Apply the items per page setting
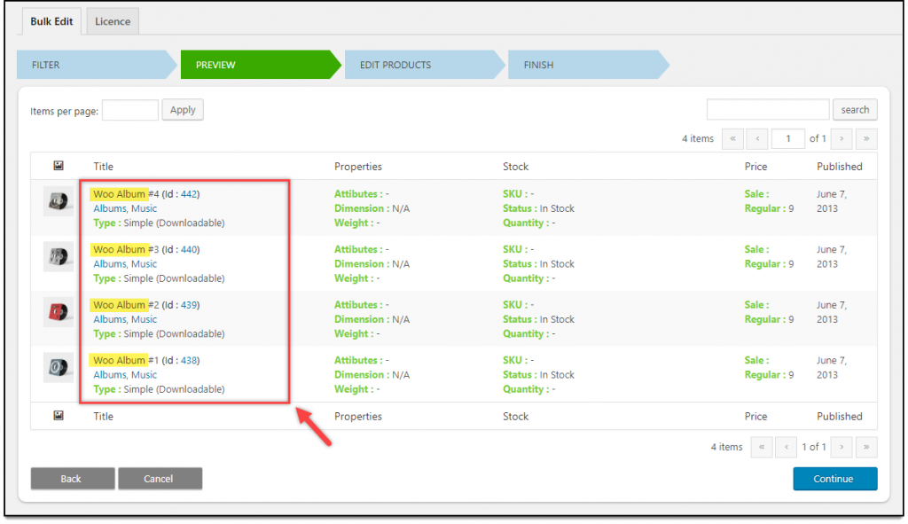The height and width of the screenshot is (524, 908). click(182, 109)
